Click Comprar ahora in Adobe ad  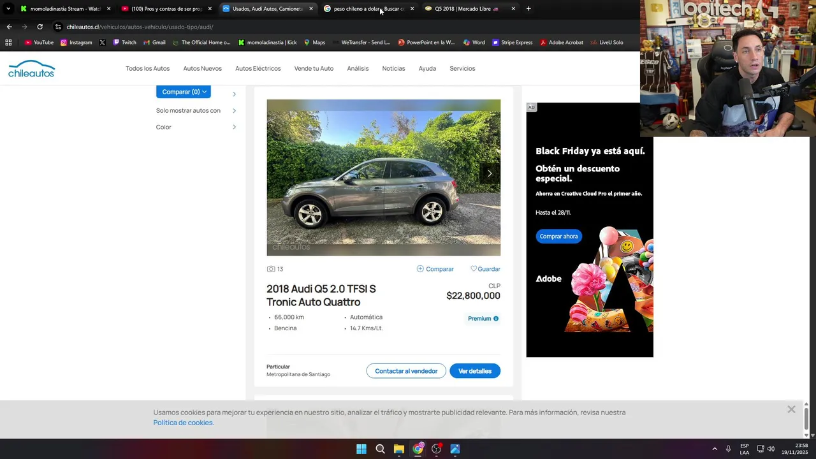558,237
